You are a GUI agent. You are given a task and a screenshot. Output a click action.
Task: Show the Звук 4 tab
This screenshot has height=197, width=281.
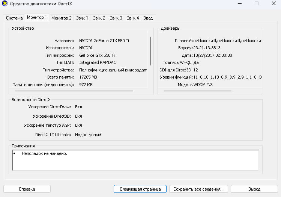point(132,18)
